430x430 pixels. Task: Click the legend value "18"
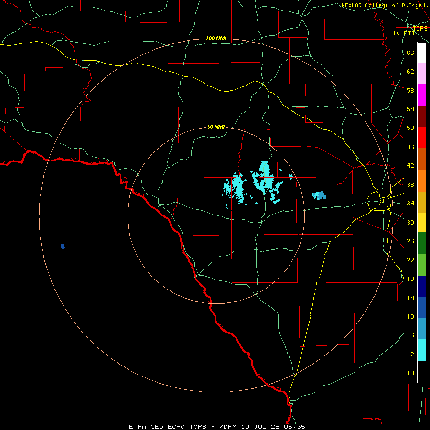[410, 279]
